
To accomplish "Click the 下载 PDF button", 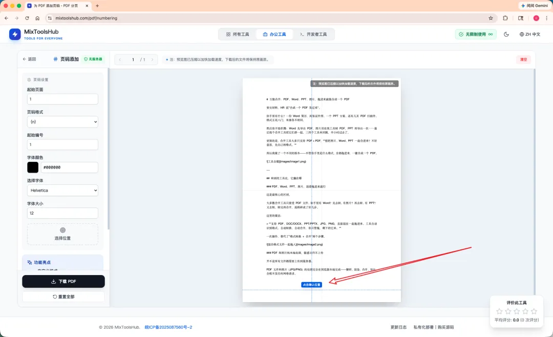I will click(63, 281).
